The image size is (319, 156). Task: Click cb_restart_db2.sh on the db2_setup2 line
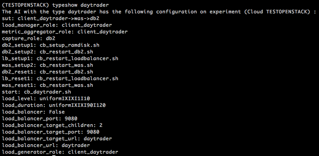(66, 52)
